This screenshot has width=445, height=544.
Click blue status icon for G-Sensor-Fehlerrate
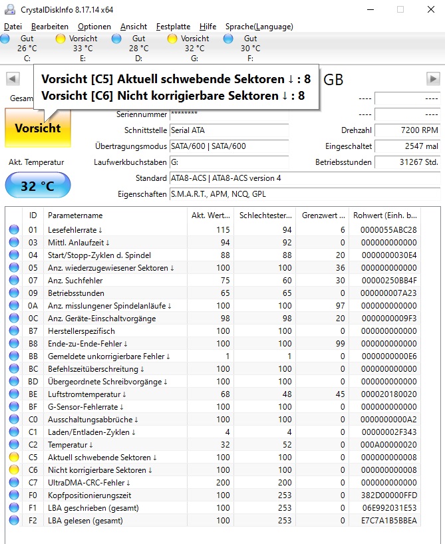tap(14, 406)
